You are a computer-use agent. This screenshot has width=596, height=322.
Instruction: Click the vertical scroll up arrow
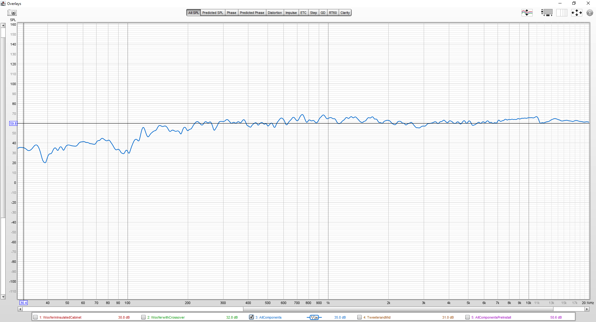[x=3, y=25]
